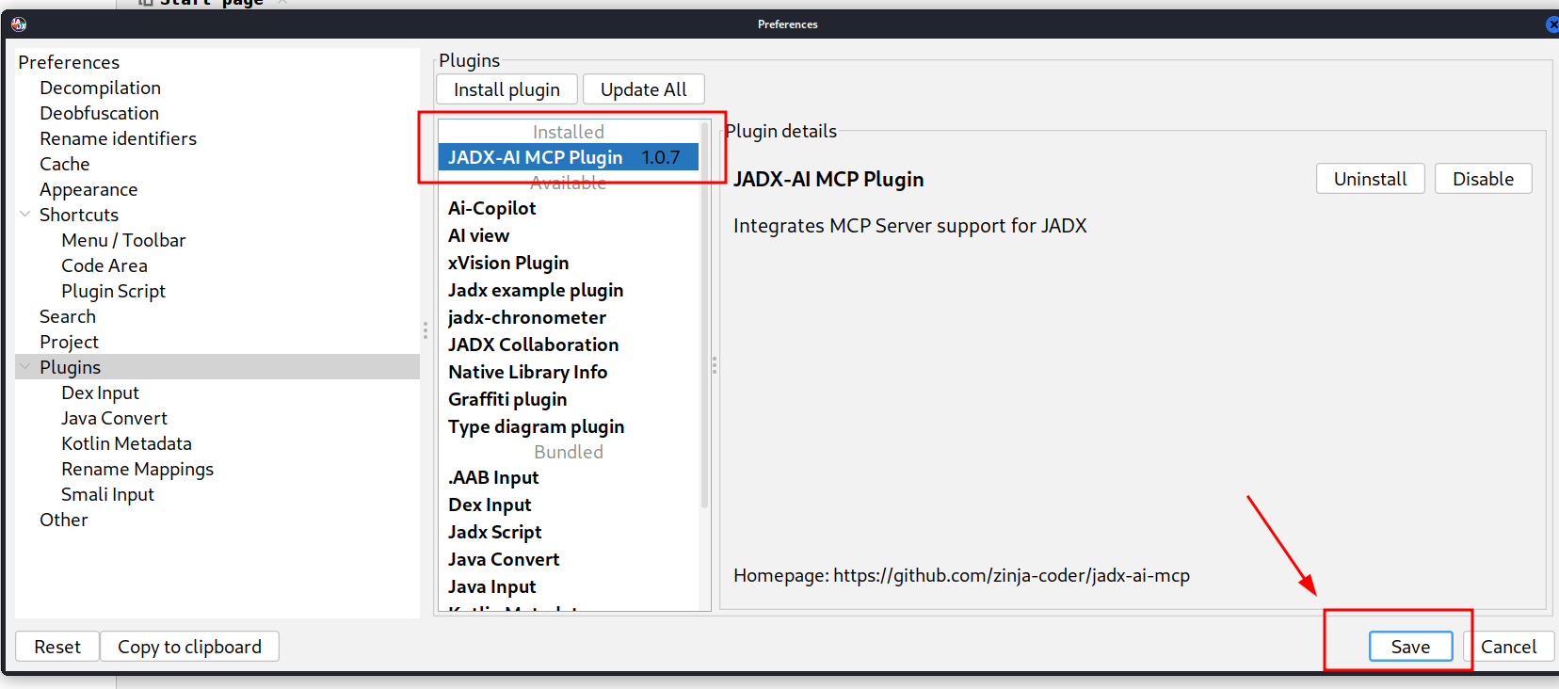Open Java Convert plugin settings in tree
The image size is (1559, 689).
[x=114, y=418]
